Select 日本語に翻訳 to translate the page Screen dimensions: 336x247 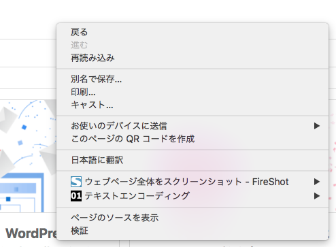click(x=192, y=160)
